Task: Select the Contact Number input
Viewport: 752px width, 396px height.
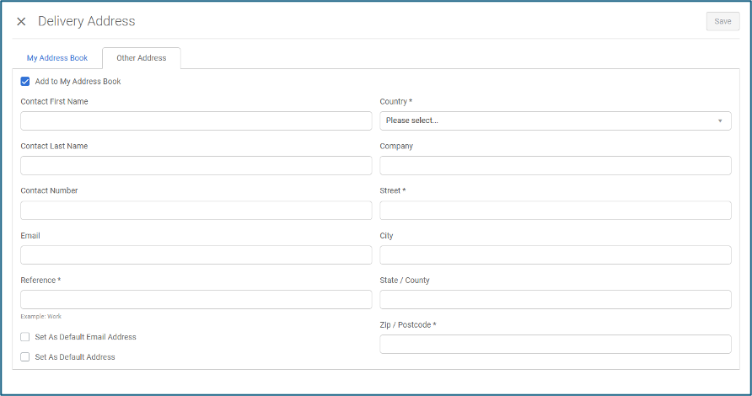Action: coord(196,210)
